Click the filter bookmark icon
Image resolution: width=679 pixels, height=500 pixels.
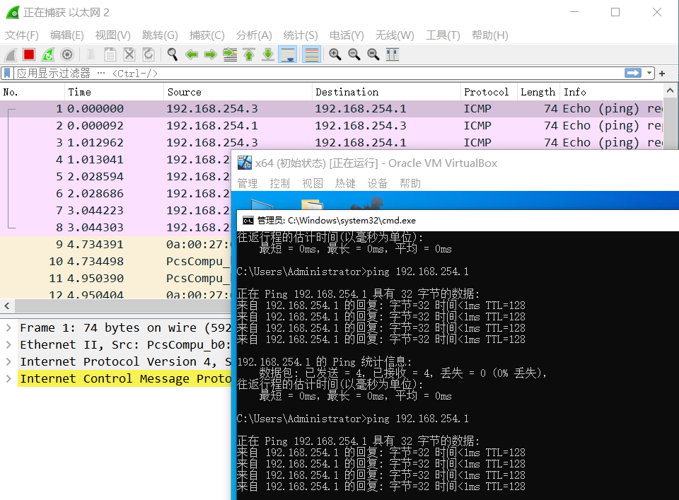point(7,73)
